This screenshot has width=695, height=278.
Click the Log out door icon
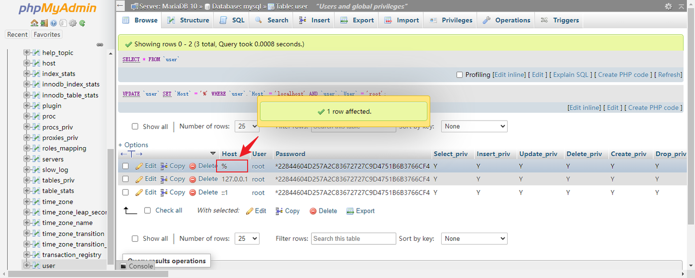(x=43, y=23)
